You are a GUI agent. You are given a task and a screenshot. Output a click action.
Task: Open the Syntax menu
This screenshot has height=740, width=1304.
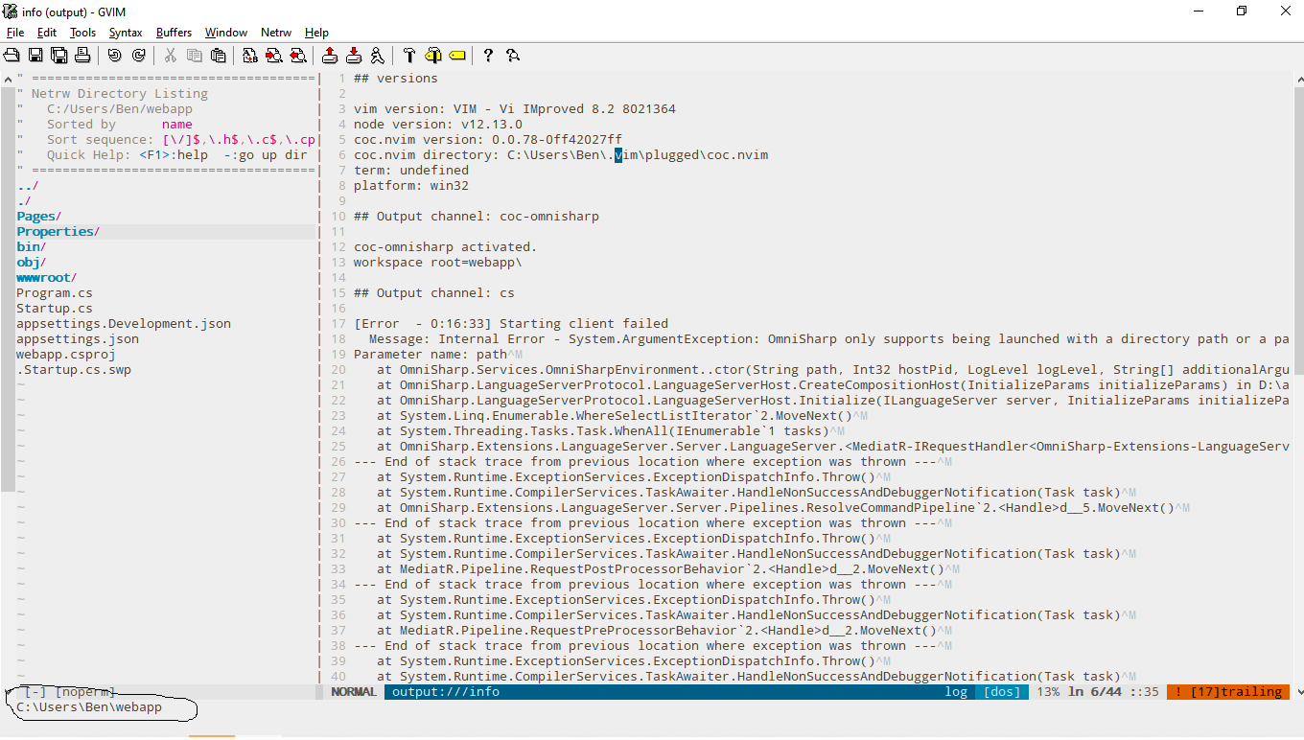(126, 32)
